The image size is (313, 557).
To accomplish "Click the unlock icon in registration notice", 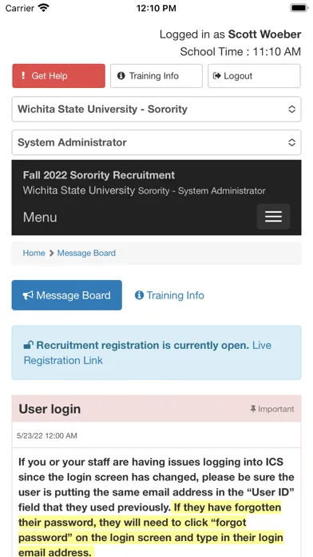I will tap(29, 345).
